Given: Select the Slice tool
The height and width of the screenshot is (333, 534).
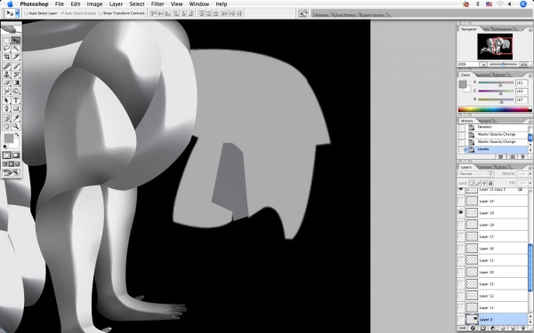Looking at the screenshot, I should click(x=16, y=57).
